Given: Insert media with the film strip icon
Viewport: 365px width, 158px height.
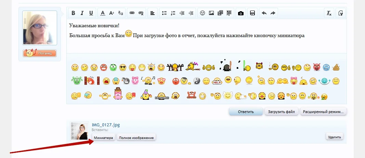Looking at the screenshot, I should click(x=220, y=13).
